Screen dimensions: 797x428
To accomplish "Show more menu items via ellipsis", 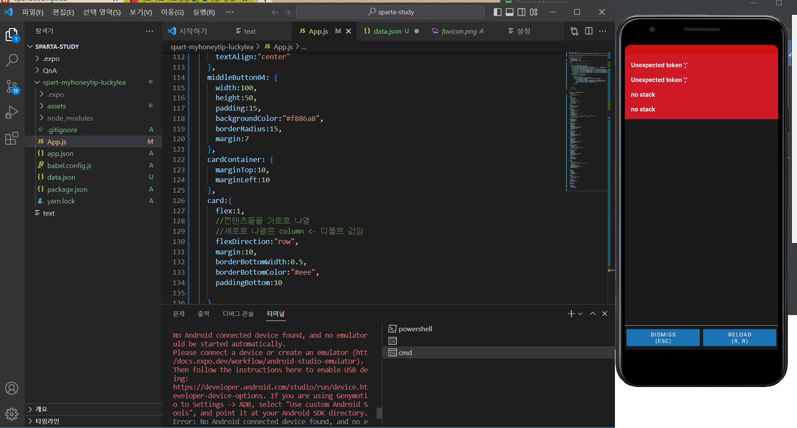I will coord(230,12).
